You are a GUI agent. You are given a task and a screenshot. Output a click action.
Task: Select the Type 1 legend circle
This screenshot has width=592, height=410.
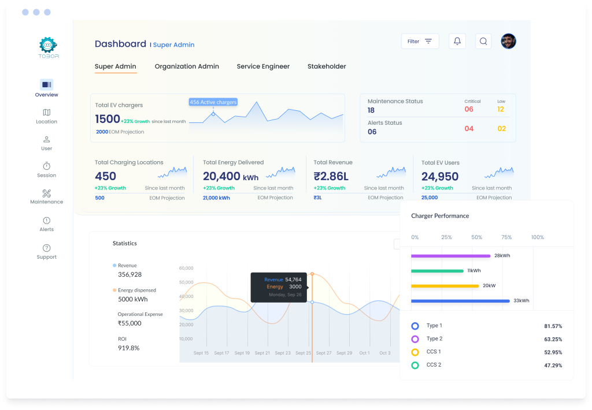click(x=415, y=326)
